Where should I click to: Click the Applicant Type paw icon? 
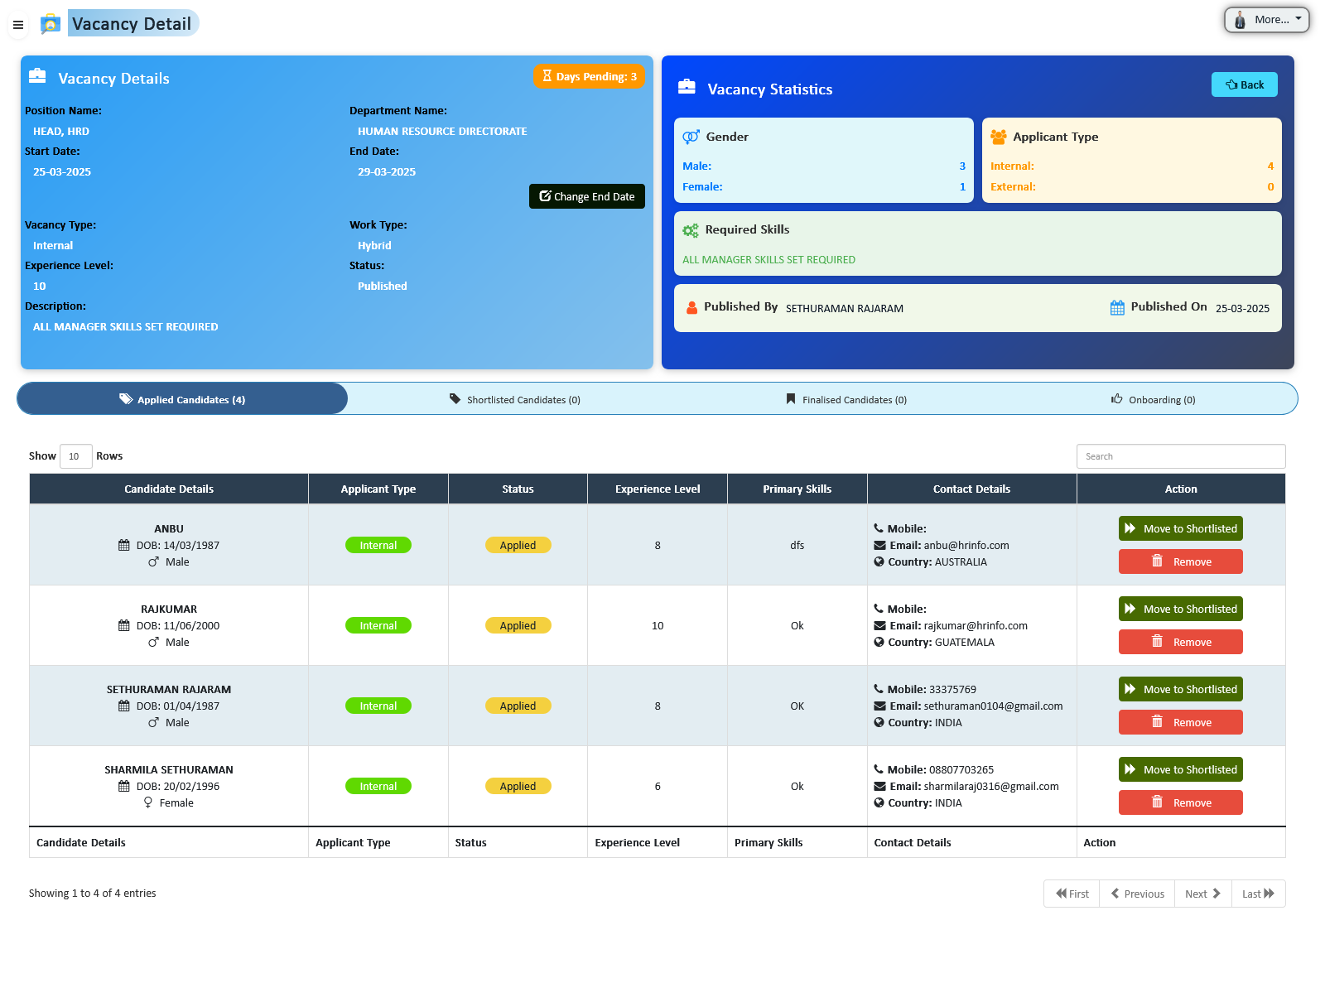click(1000, 137)
